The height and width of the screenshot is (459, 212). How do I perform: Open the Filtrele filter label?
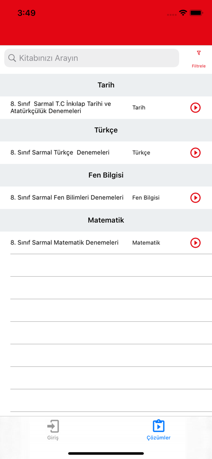coord(199,66)
